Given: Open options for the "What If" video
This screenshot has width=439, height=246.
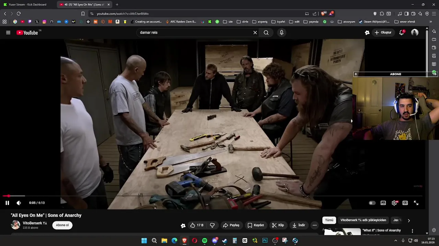Looking at the screenshot, I should coord(412,231).
